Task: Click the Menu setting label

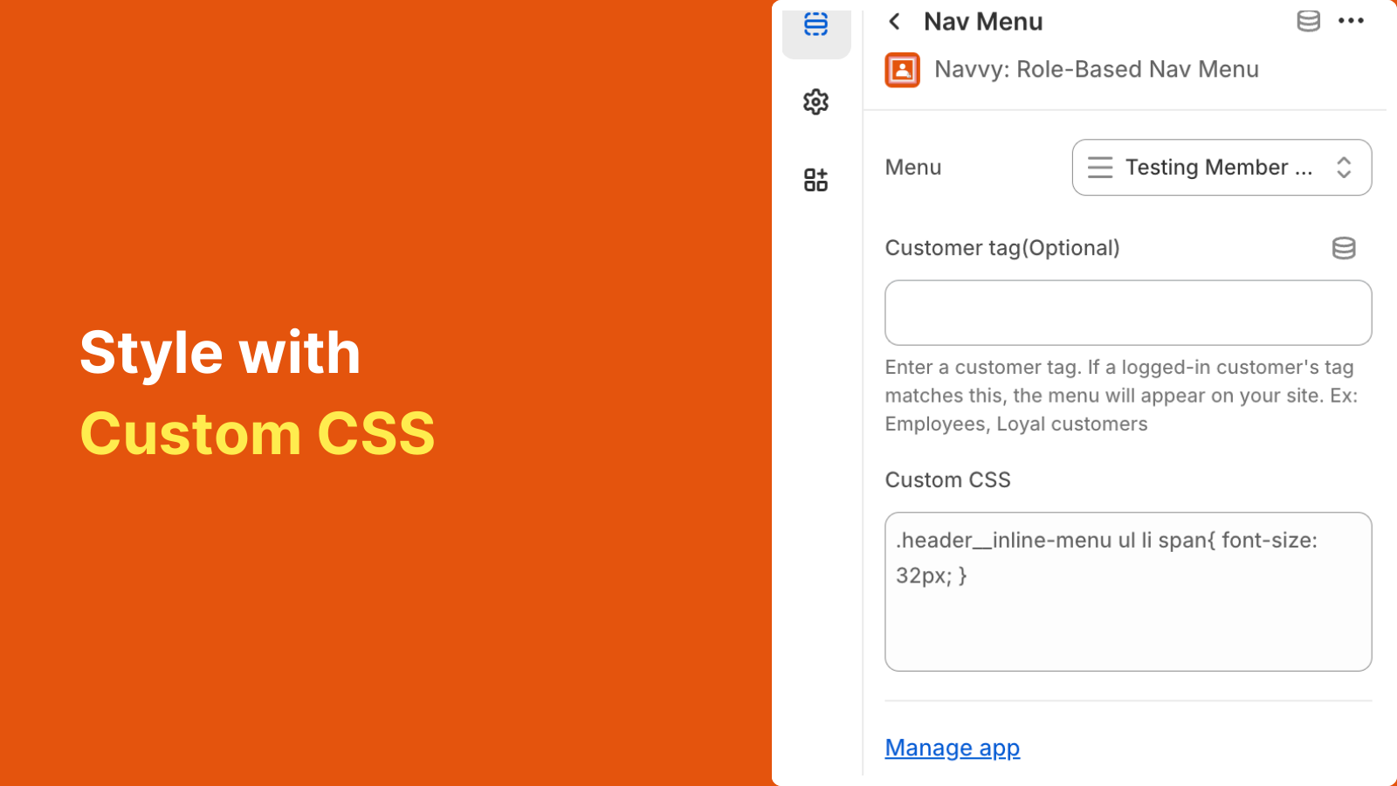Action: [912, 168]
